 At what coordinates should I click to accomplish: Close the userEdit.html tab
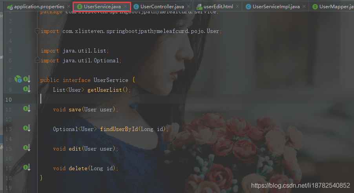pos(237,7)
